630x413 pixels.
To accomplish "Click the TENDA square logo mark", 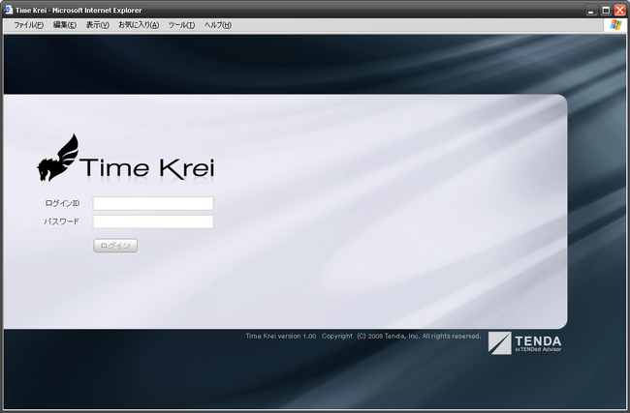I will 499,342.
